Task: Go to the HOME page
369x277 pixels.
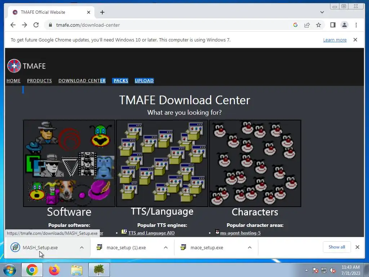Action: (x=13, y=80)
